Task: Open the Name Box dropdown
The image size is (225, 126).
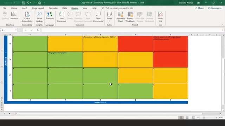Action: (x=16, y=30)
